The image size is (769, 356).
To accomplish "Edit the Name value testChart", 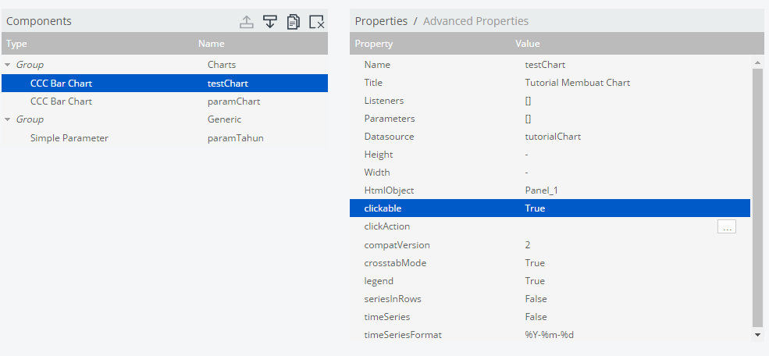I will coord(545,65).
